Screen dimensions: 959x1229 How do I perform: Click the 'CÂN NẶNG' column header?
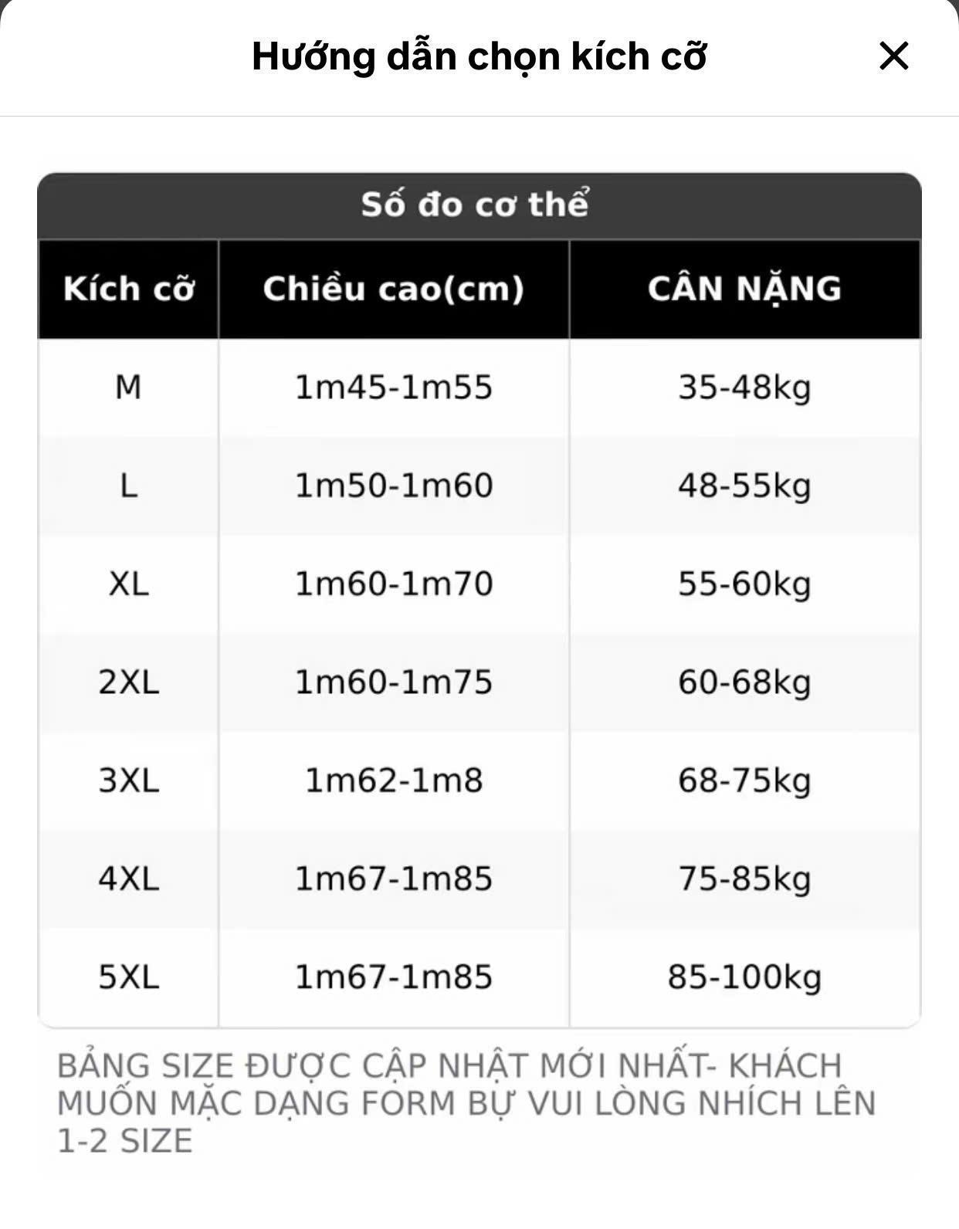745,289
